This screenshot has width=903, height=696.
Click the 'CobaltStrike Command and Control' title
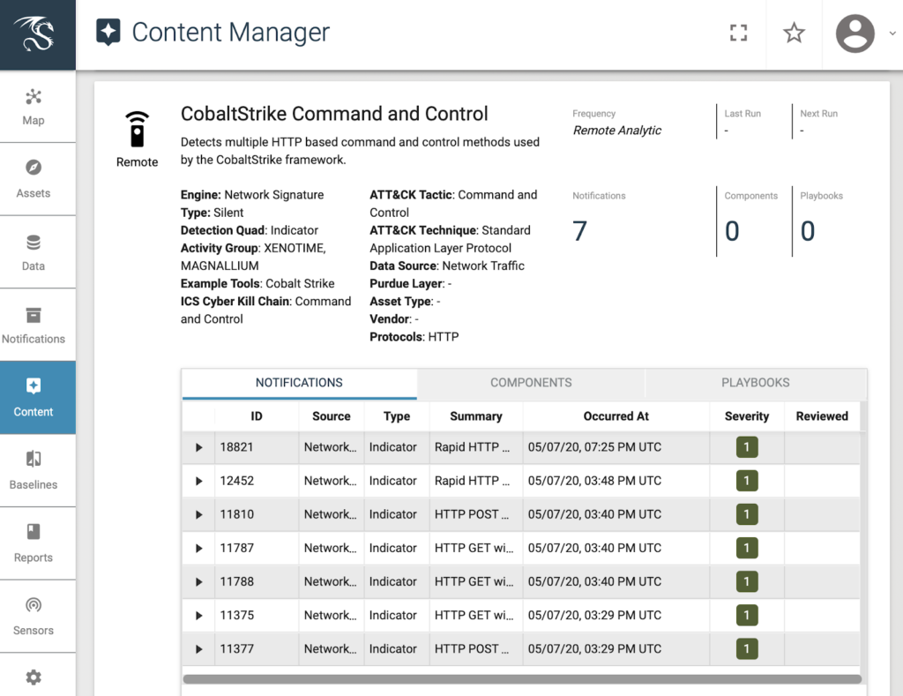[x=334, y=114]
